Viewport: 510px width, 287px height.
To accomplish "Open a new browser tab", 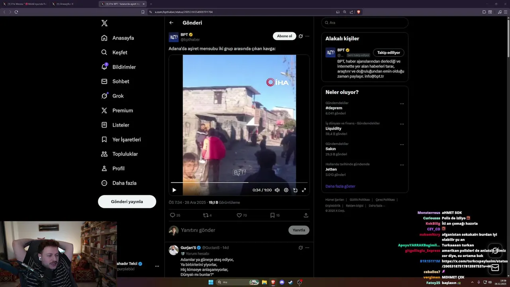I will (151, 4).
